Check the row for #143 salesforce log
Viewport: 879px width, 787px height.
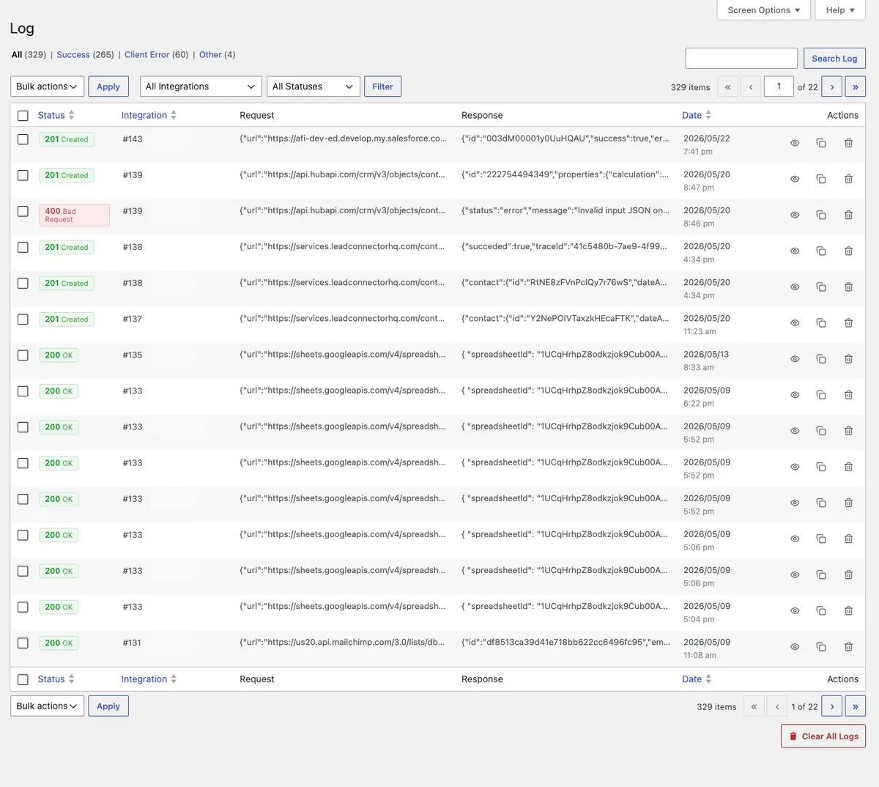click(23, 139)
